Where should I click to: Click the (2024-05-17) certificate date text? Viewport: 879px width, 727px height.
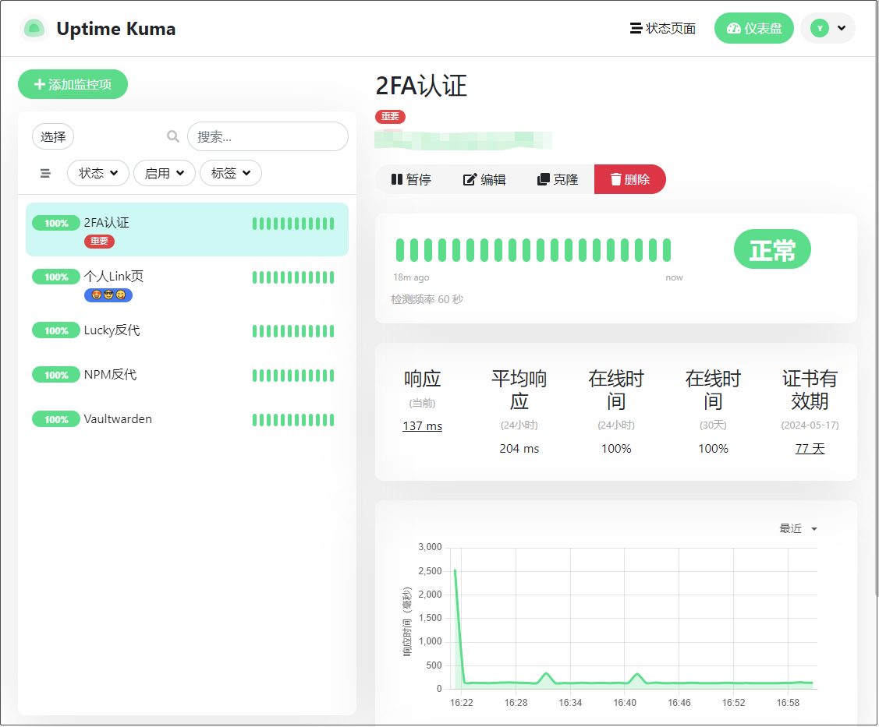[x=810, y=425]
